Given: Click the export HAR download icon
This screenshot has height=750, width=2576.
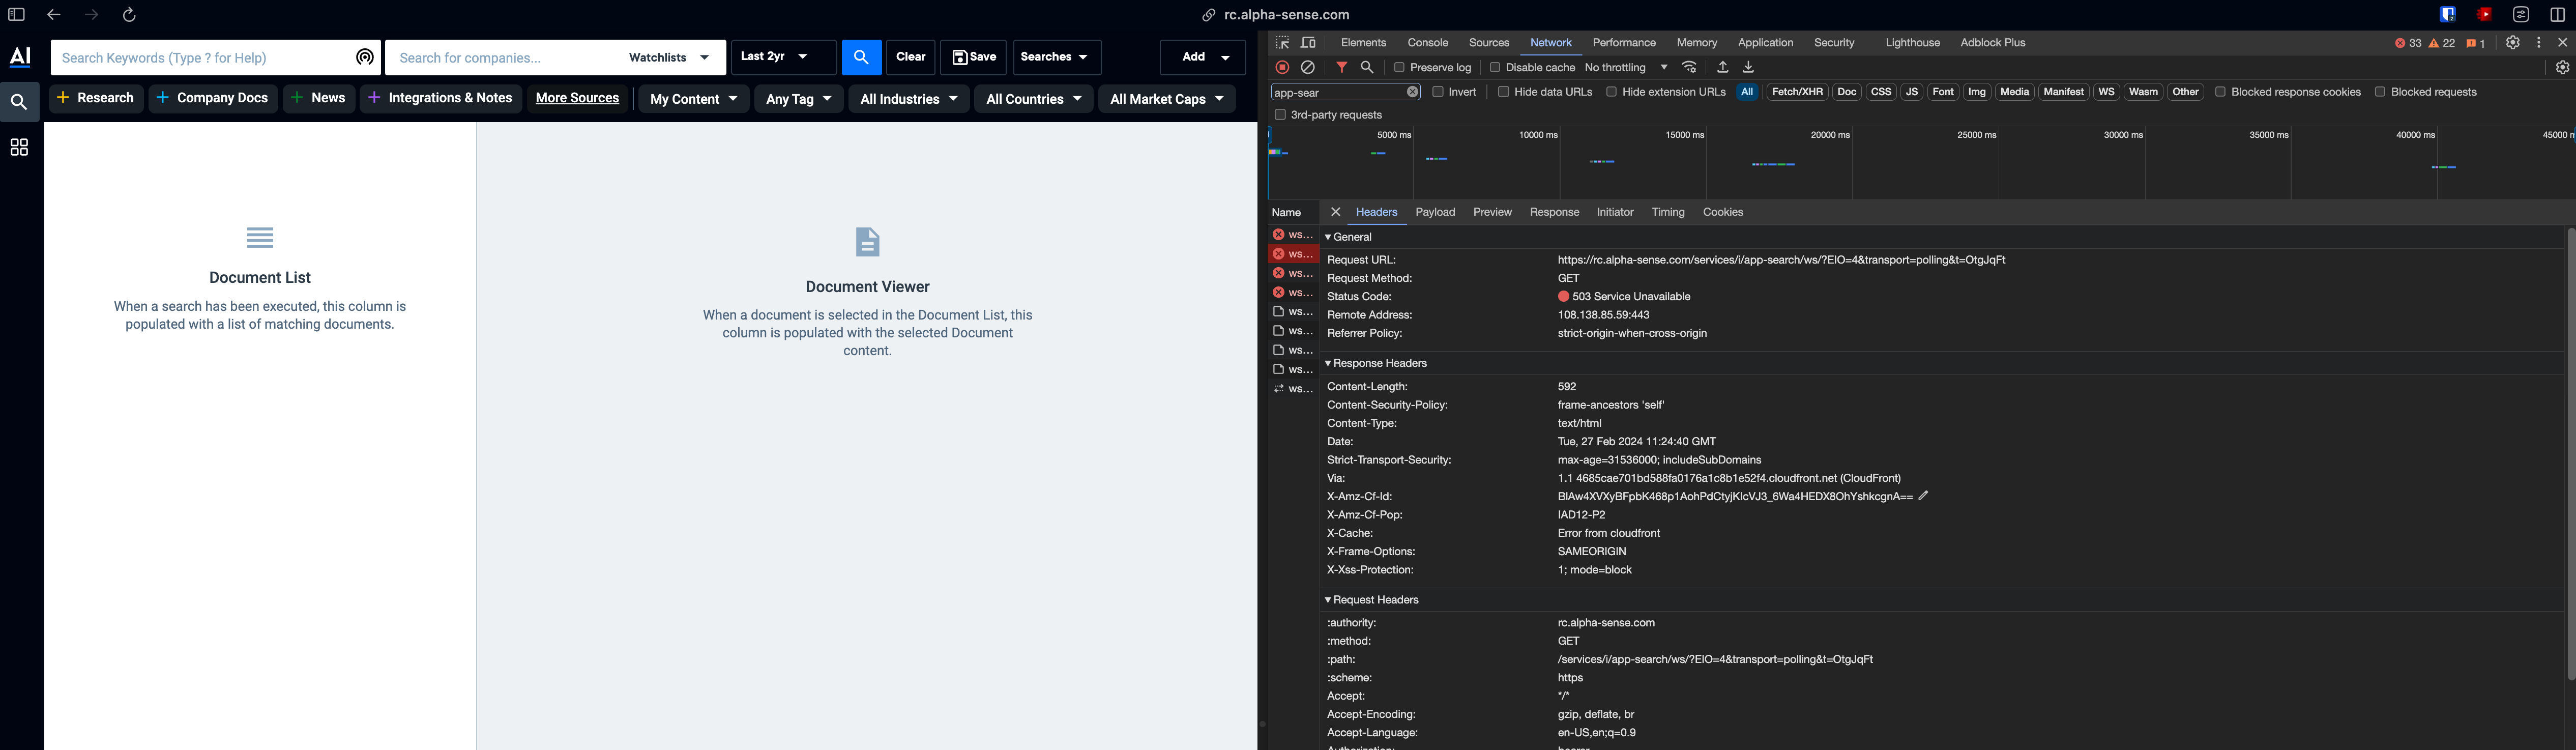Looking at the screenshot, I should 1748,67.
